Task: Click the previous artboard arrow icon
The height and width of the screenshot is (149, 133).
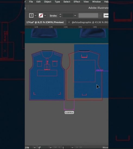Action: click(x=59, y=147)
